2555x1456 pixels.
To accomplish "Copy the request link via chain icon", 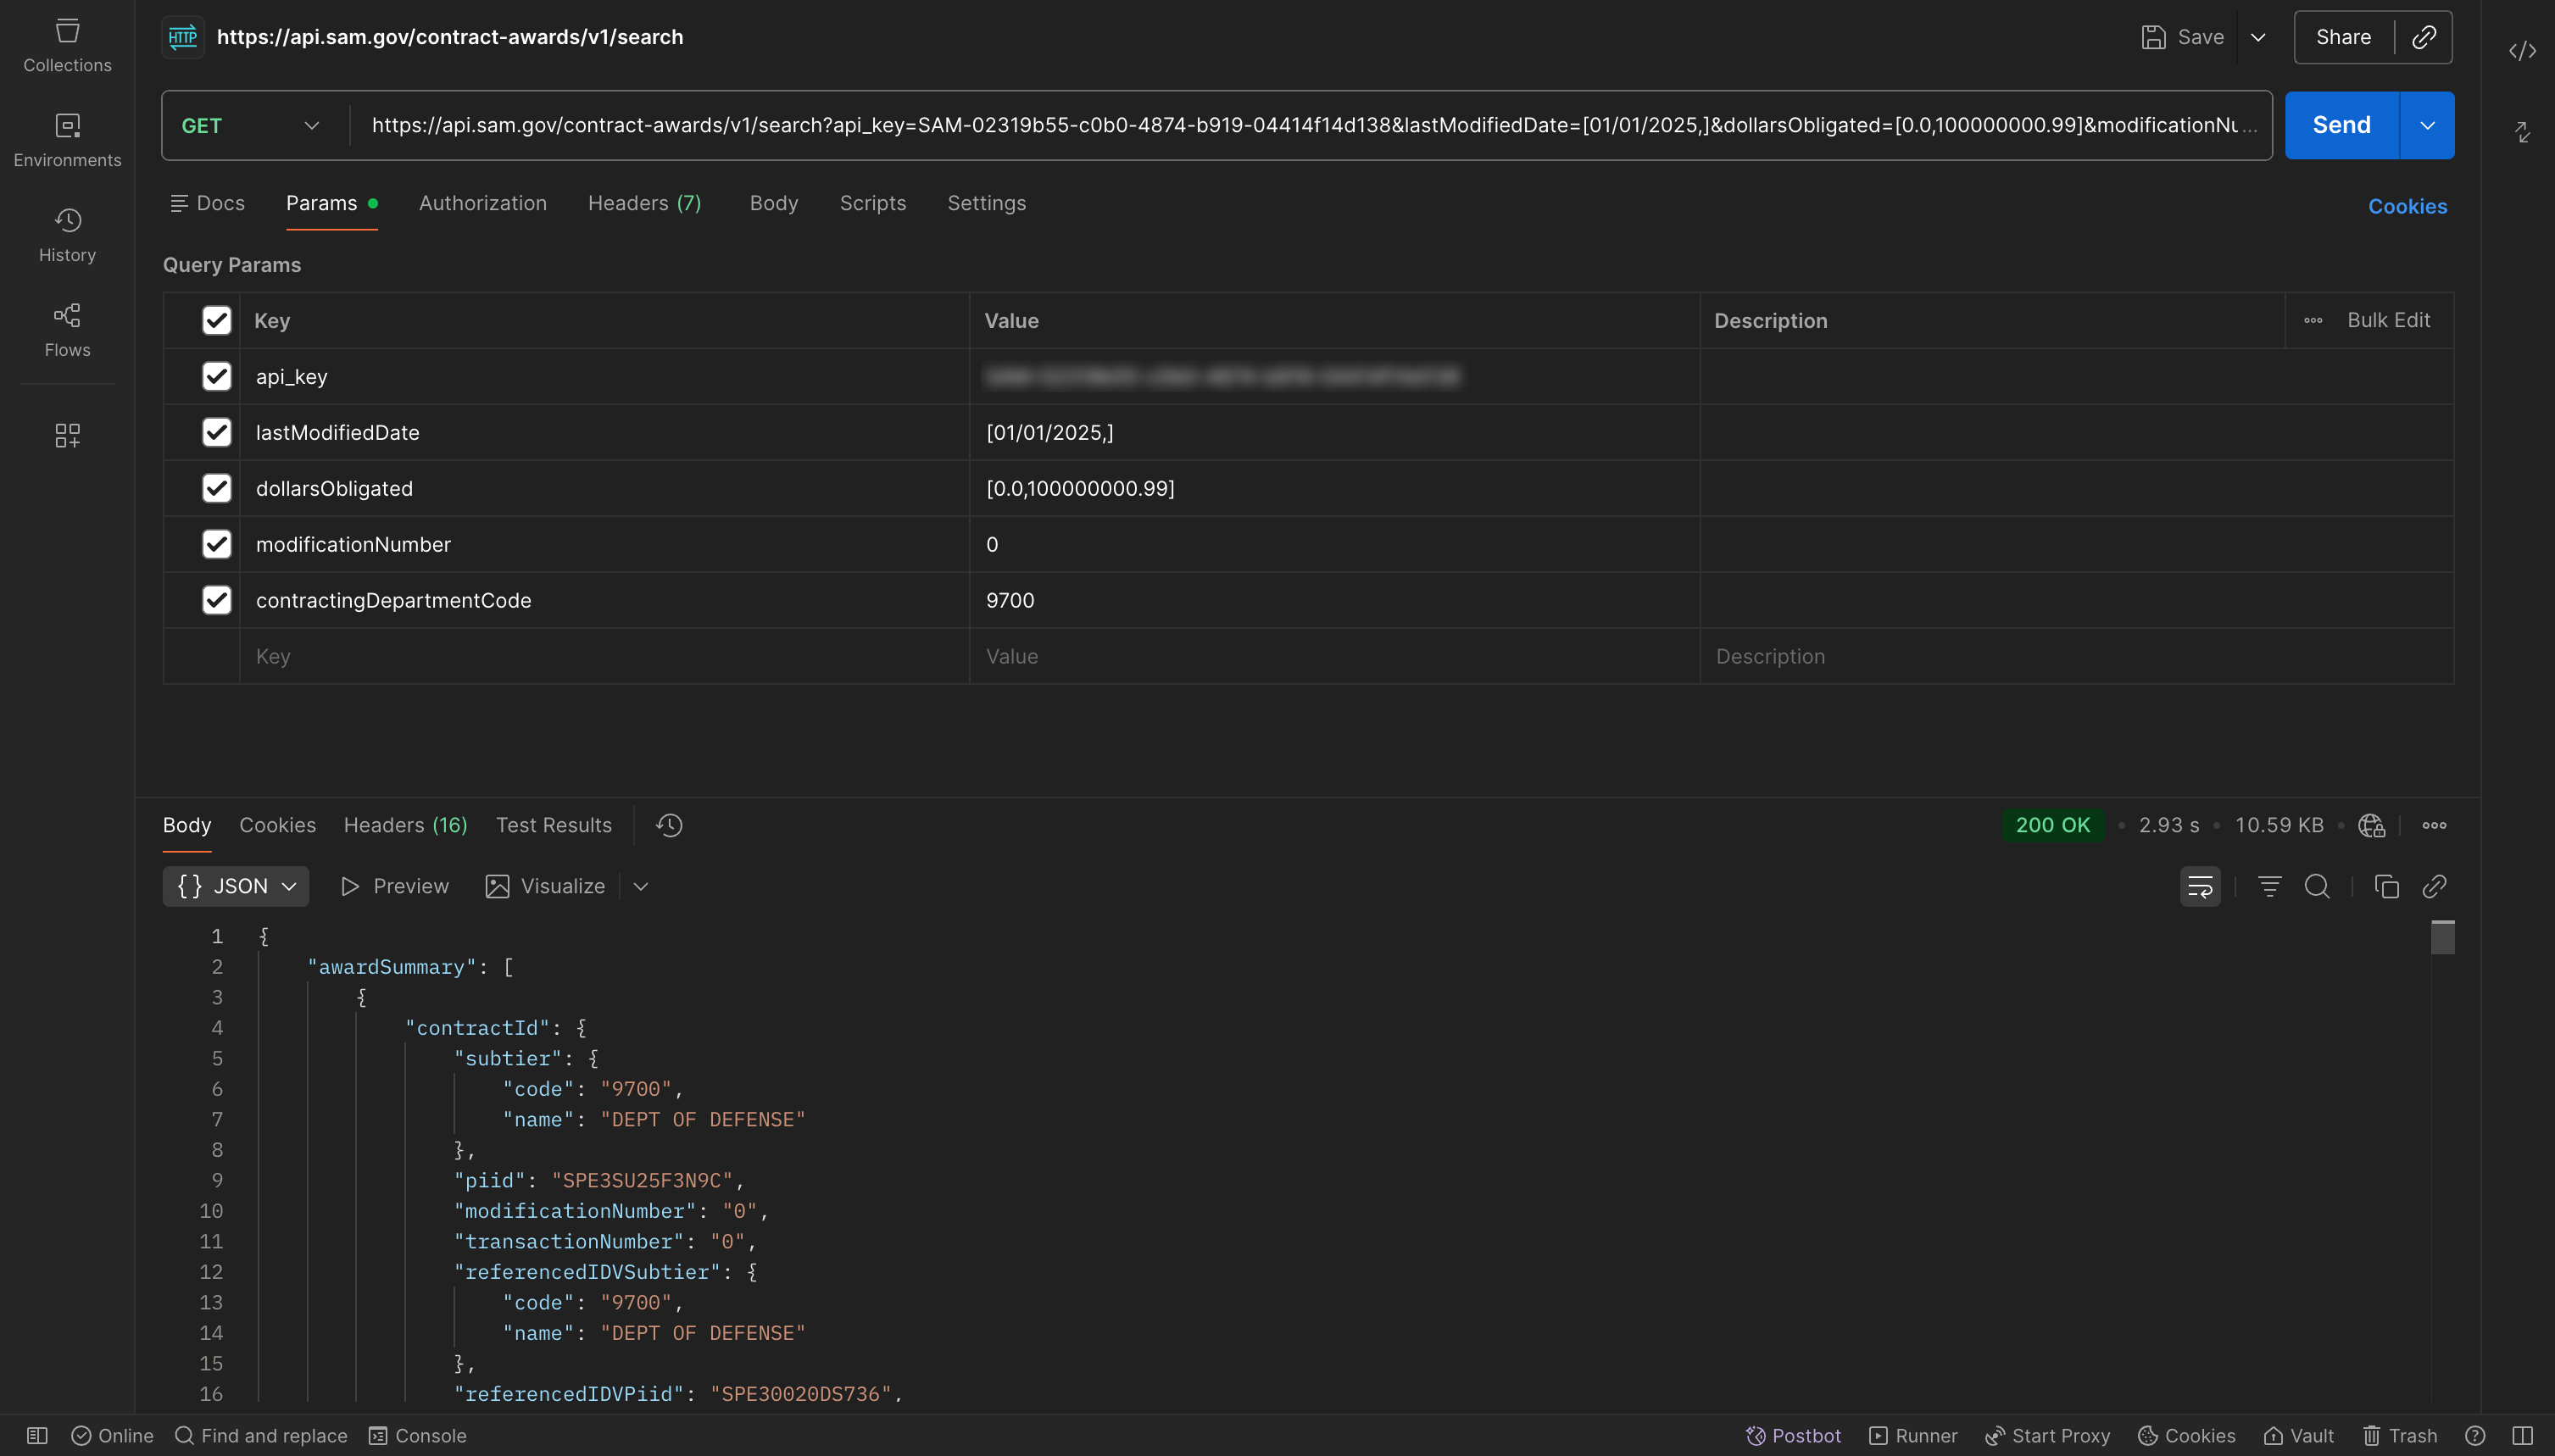I will (x=2424, y=37).
